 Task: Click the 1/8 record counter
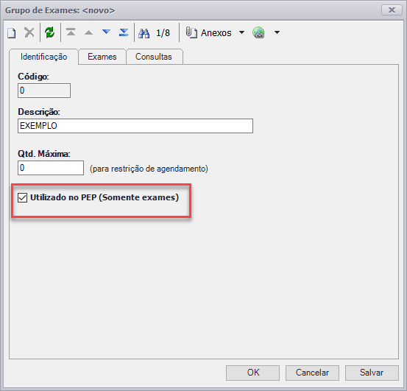point(163,33)
